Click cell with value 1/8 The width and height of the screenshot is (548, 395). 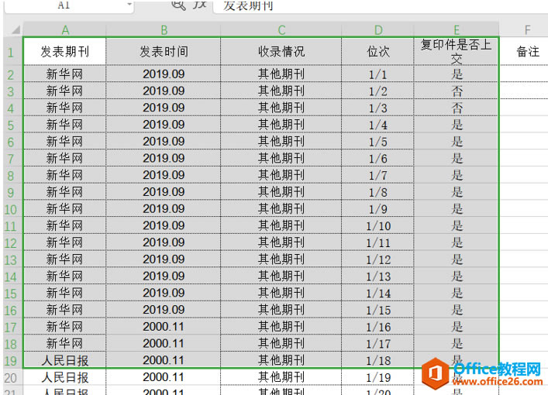click(377, 192)
